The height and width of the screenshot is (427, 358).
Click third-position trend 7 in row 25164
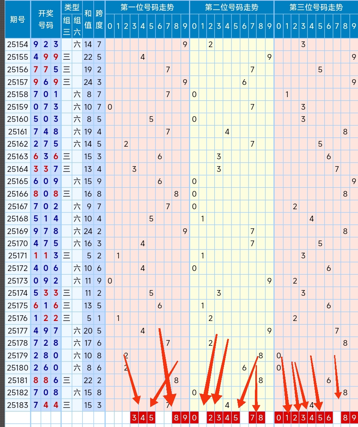[337, 169]
